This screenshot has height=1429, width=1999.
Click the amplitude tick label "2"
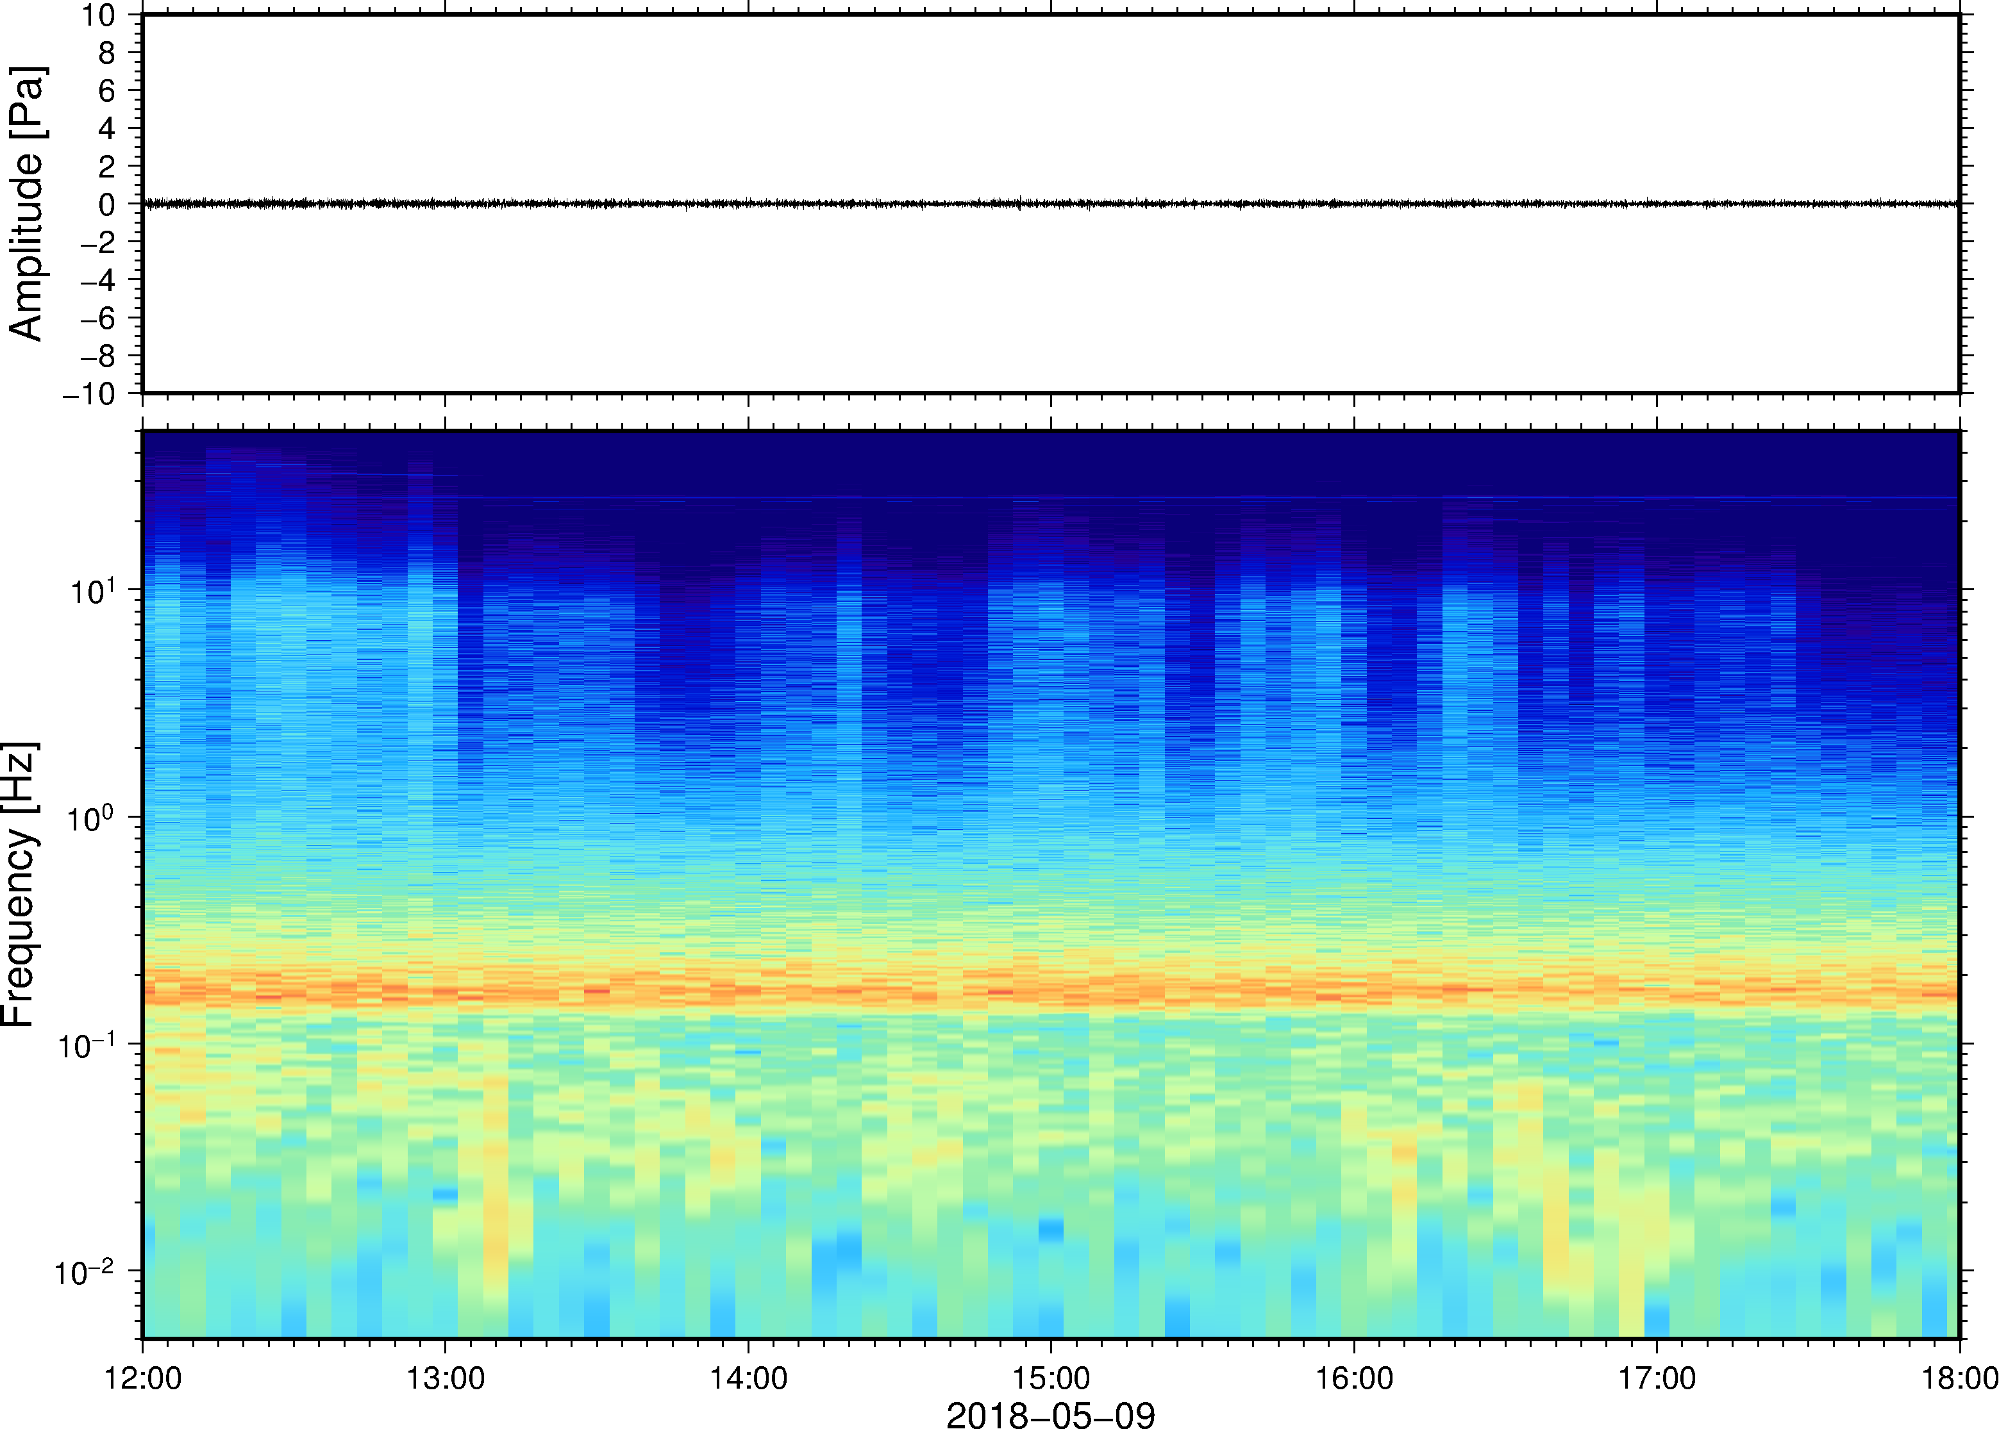coord(108,167)
